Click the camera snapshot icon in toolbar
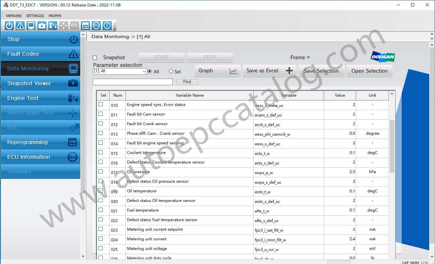 42,26
